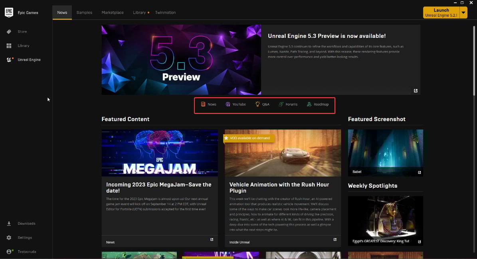Open the Epic MegaJam thumbnail image
The image size is (477, 259).
[160, 153]
